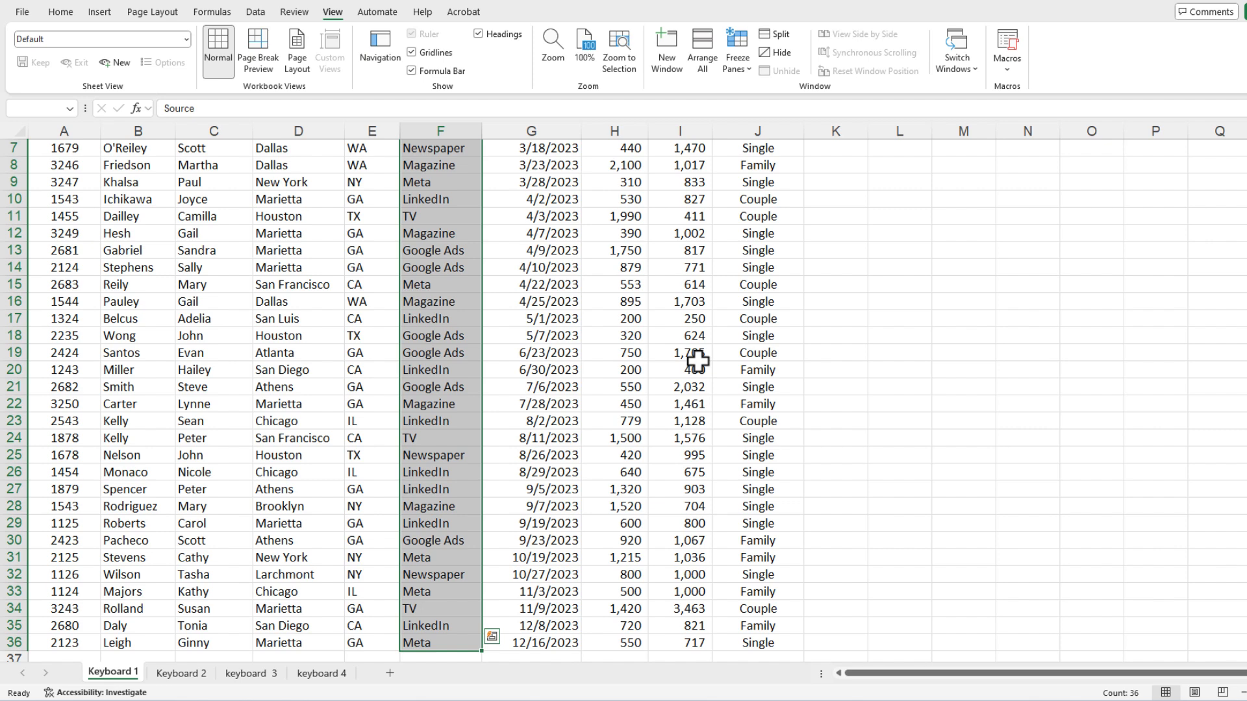Select Zoom to Selection icon
1247x701 pixels.
click(619, 40)
